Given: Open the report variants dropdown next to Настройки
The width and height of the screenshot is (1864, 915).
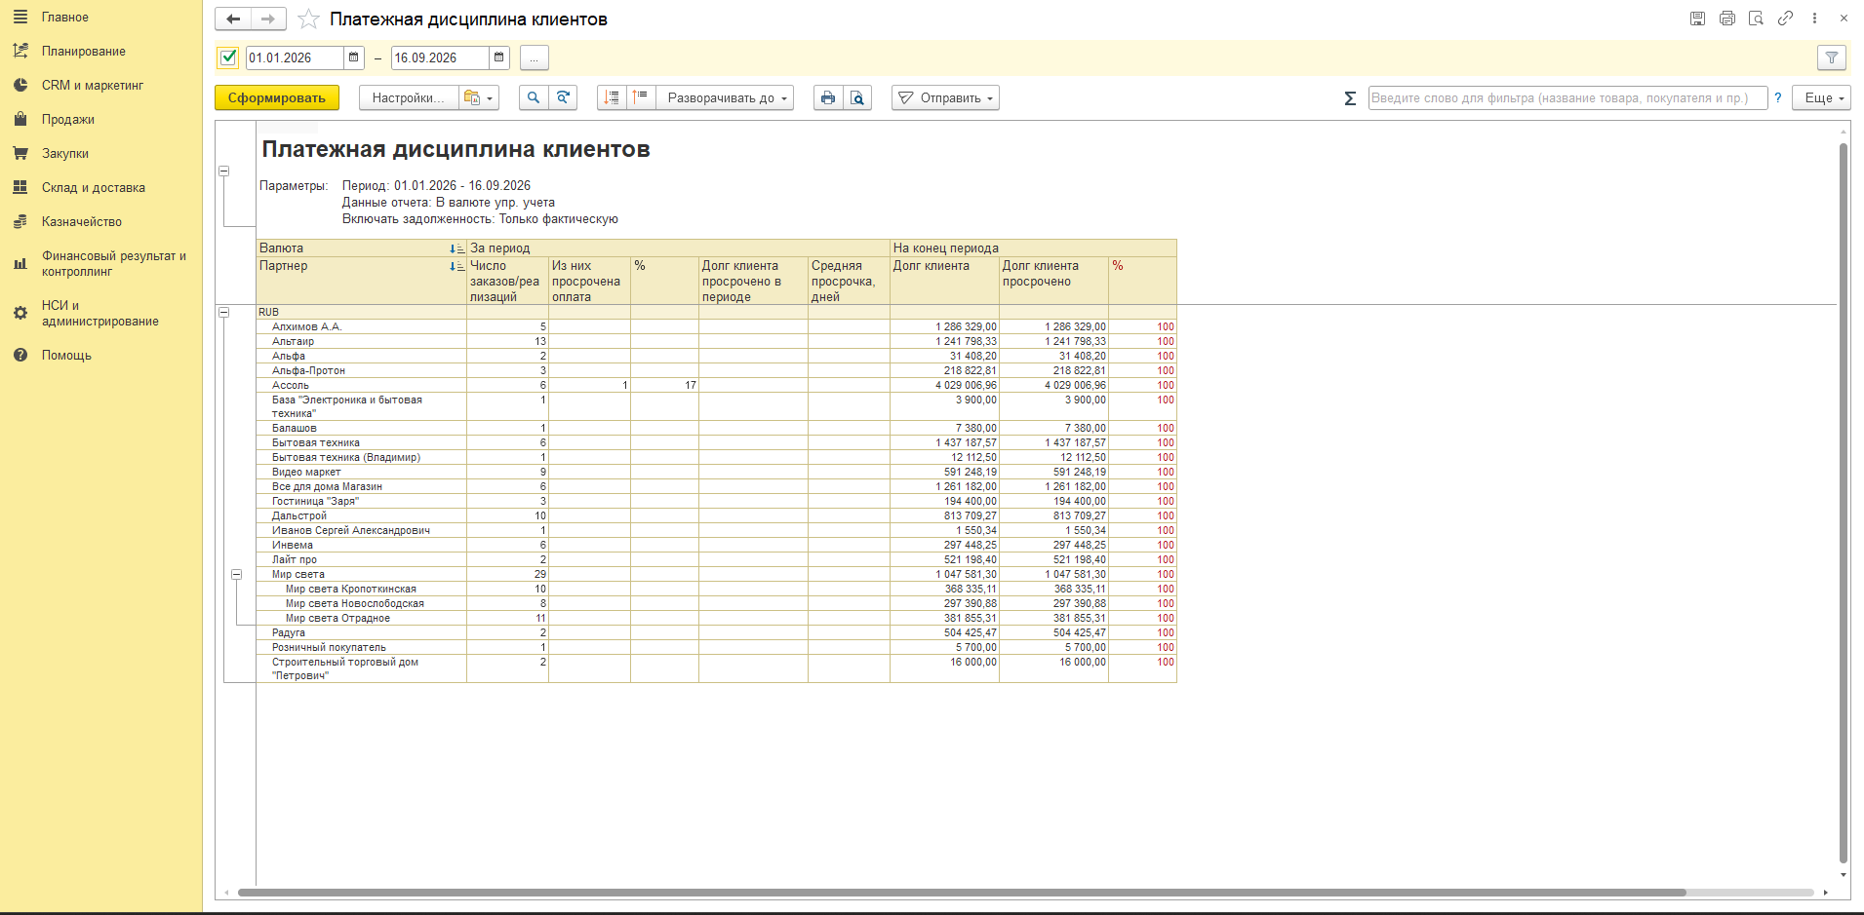Looking at the screenshot, I should (x=479, y=97).
